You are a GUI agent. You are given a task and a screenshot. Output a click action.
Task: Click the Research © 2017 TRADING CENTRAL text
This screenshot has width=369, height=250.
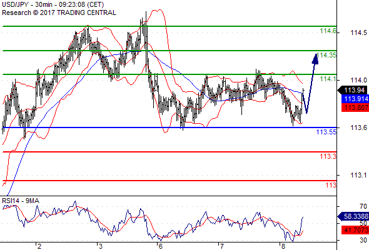pos(59,12)
